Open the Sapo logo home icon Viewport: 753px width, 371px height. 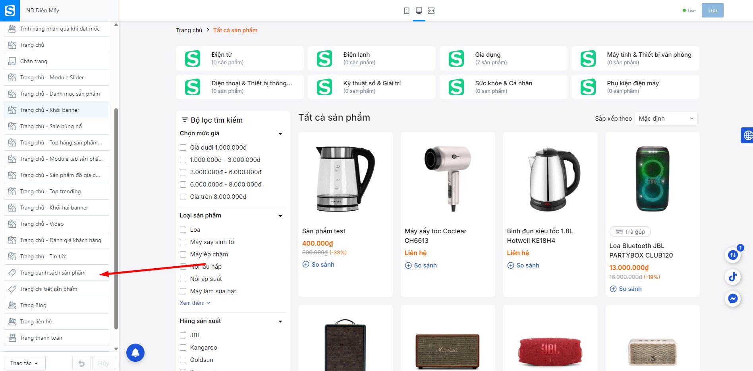pyautogui.click(x=10, y=11)
